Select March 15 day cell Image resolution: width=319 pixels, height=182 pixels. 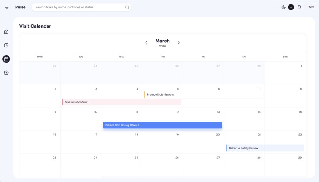coord(285,119)
